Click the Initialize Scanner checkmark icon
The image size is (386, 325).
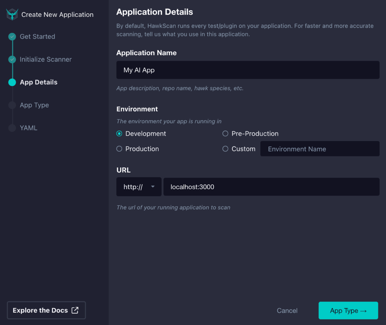(12, 59)
